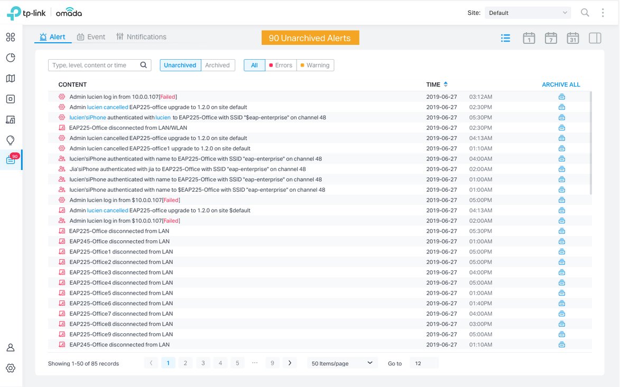Image resolution: width=620 pixels, height=387 pixels.
Task: Show only Archived alerts
Action: point(217,65)
